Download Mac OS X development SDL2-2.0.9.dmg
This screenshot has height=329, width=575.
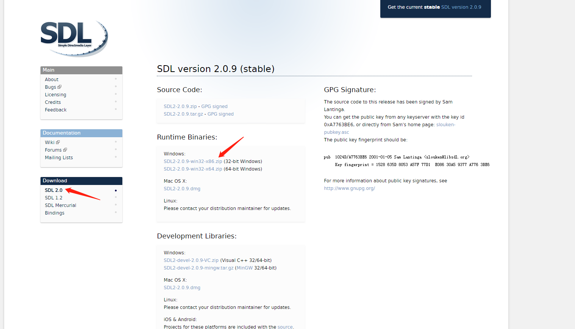(x=182, y=288)
